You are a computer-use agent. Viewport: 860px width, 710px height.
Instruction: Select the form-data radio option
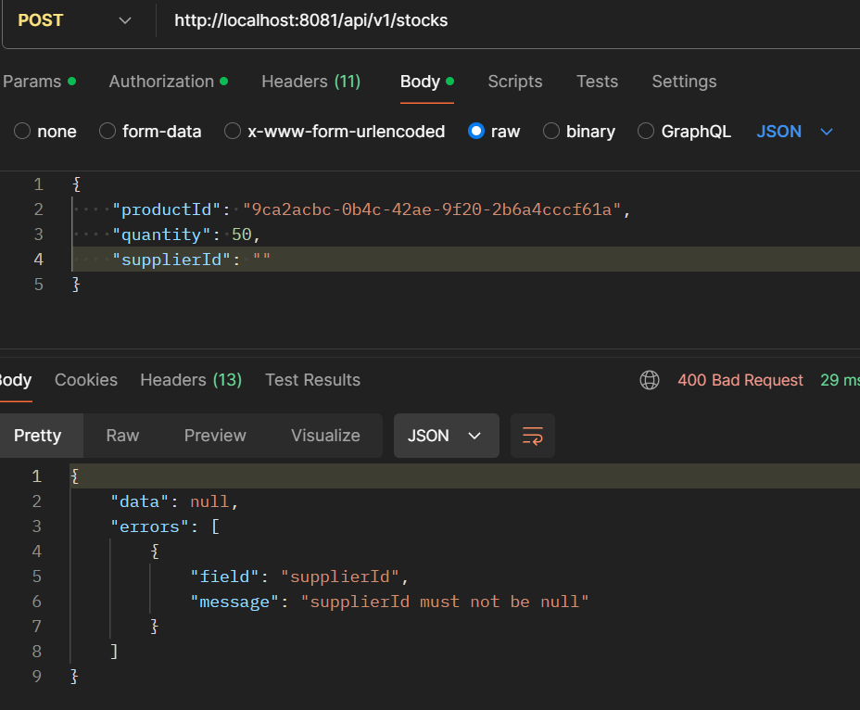(150, 132)
